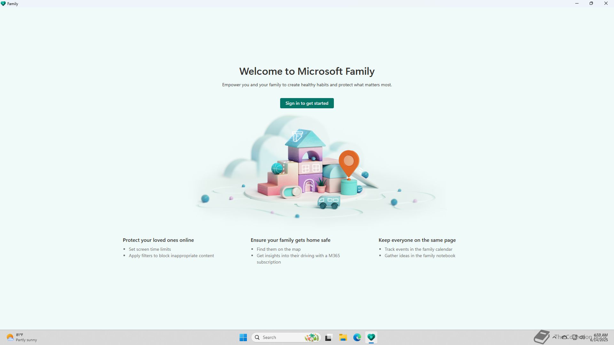Expand the hidden system tray icons

[x=554, y=337]
